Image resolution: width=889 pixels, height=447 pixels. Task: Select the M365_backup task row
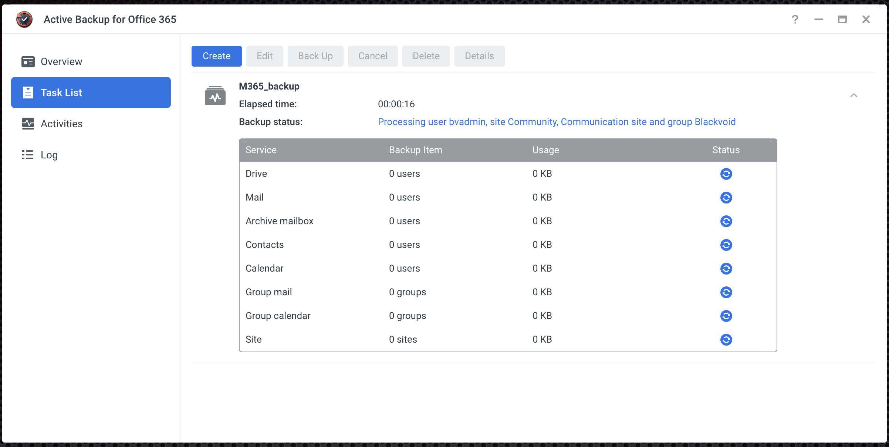point(269,86)
